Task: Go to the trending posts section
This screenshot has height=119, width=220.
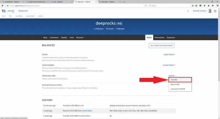Action: pos(19,16)
